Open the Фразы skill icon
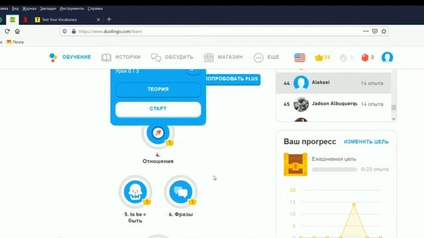The image size is (424, 238). tap(181, 192)
